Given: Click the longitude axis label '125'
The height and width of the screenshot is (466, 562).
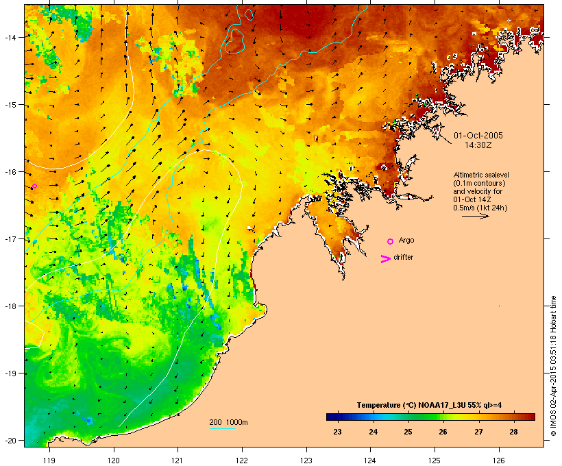Looking at the screenshot, I should [435, 460].
